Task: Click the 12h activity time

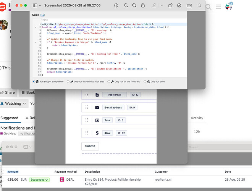Action: pos(197,132)
